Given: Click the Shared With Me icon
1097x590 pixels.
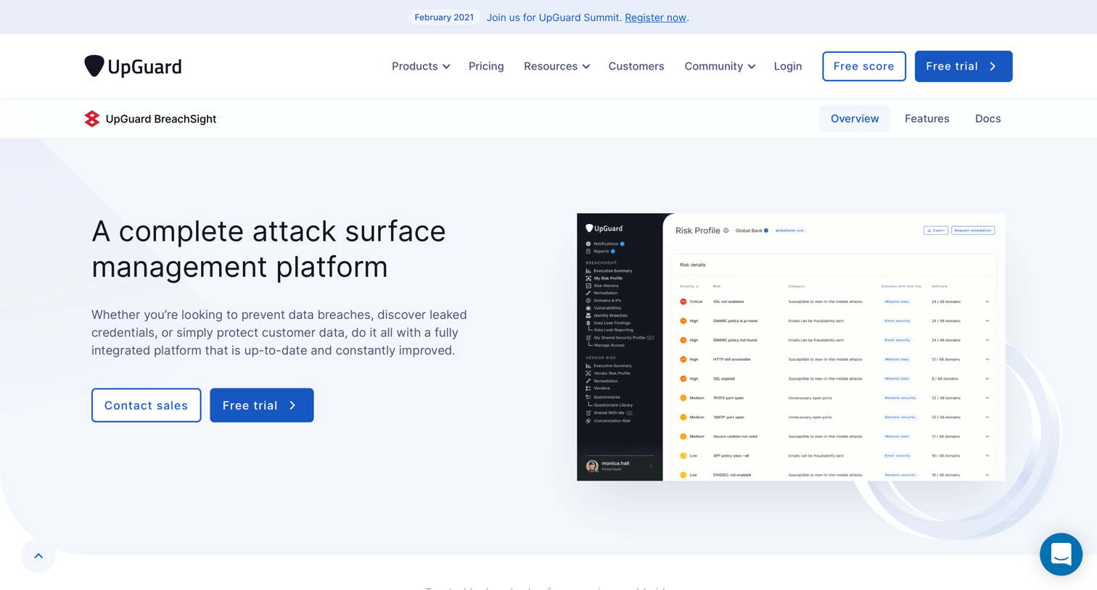Looking at the screenshot, I should [x=588, y=413].
